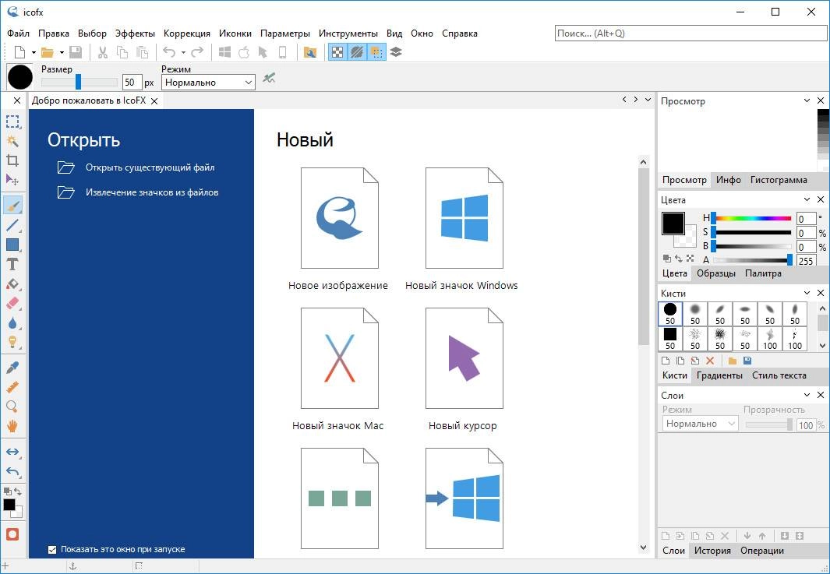This screenshot has width=830, height=574.
Task: Close the Добро пожаловать в IcoFX tab
Action: [x=154, y=101]
